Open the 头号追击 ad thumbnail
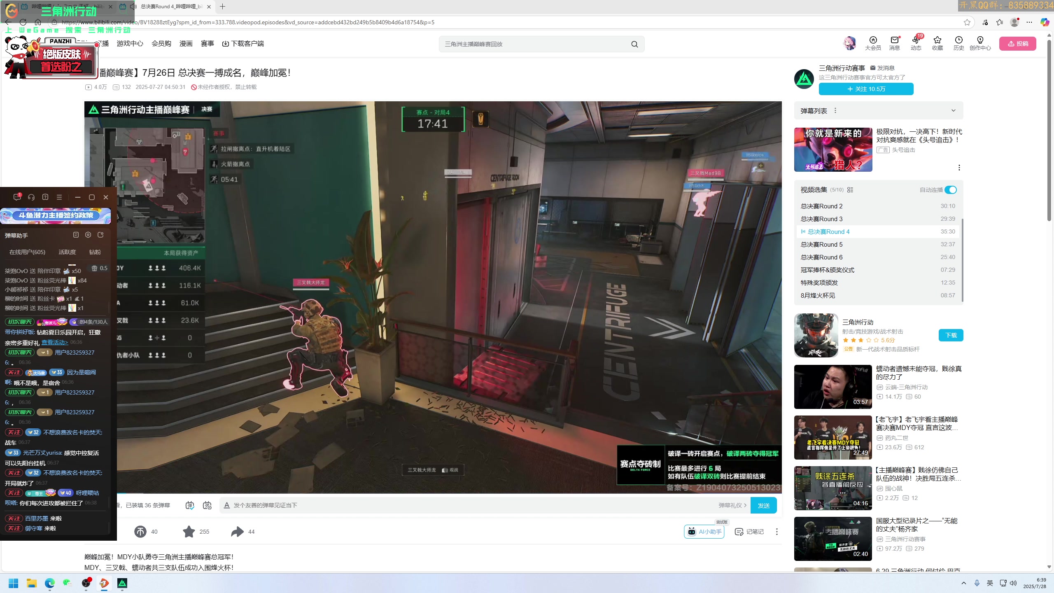 [833, 149]
